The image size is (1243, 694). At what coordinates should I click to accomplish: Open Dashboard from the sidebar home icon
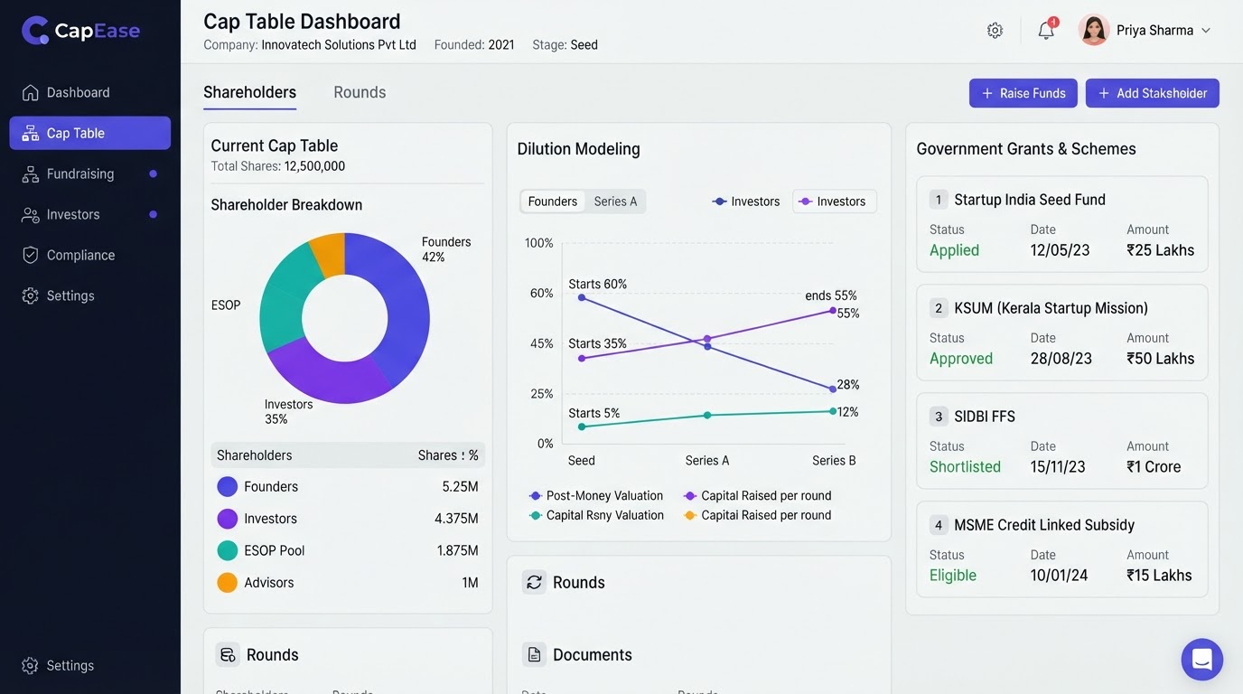point(31,92)
